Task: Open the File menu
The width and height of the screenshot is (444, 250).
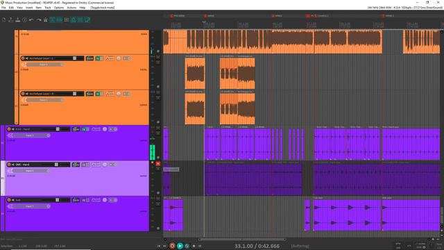Action: pyautogui.click(x=3, y=8)
